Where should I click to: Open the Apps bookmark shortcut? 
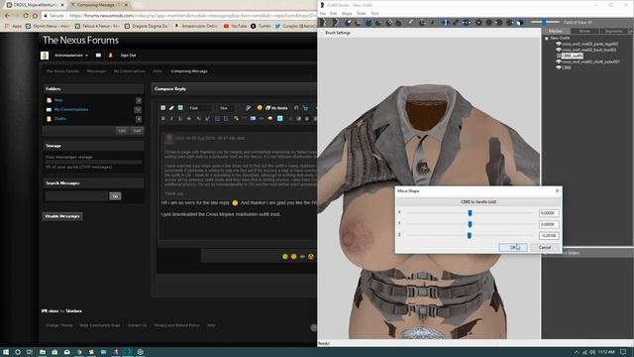(x=13, y=26)
